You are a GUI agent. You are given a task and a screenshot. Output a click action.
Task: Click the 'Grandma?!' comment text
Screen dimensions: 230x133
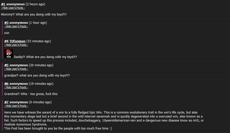tap(31, 94)
